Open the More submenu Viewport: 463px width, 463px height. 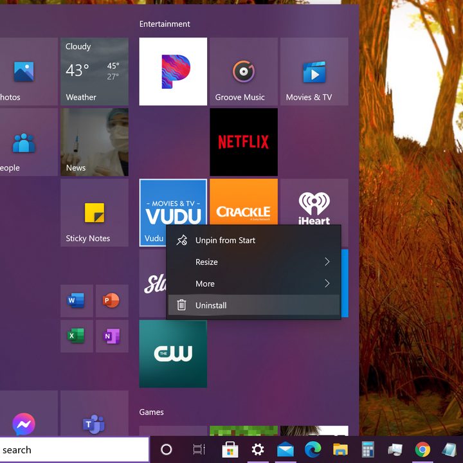(x=253, y=284)
